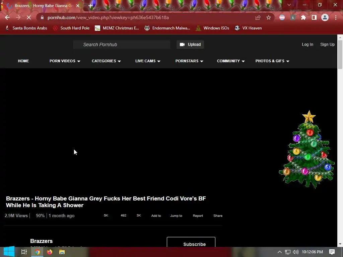Open the Extensions puzzle piece menu

[x=303, y=17]
